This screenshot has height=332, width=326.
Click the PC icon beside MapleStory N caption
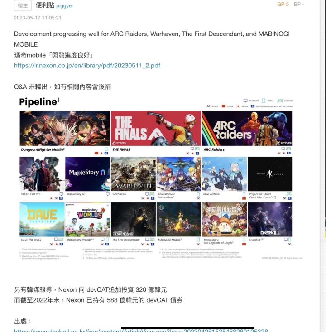point(108,194)
